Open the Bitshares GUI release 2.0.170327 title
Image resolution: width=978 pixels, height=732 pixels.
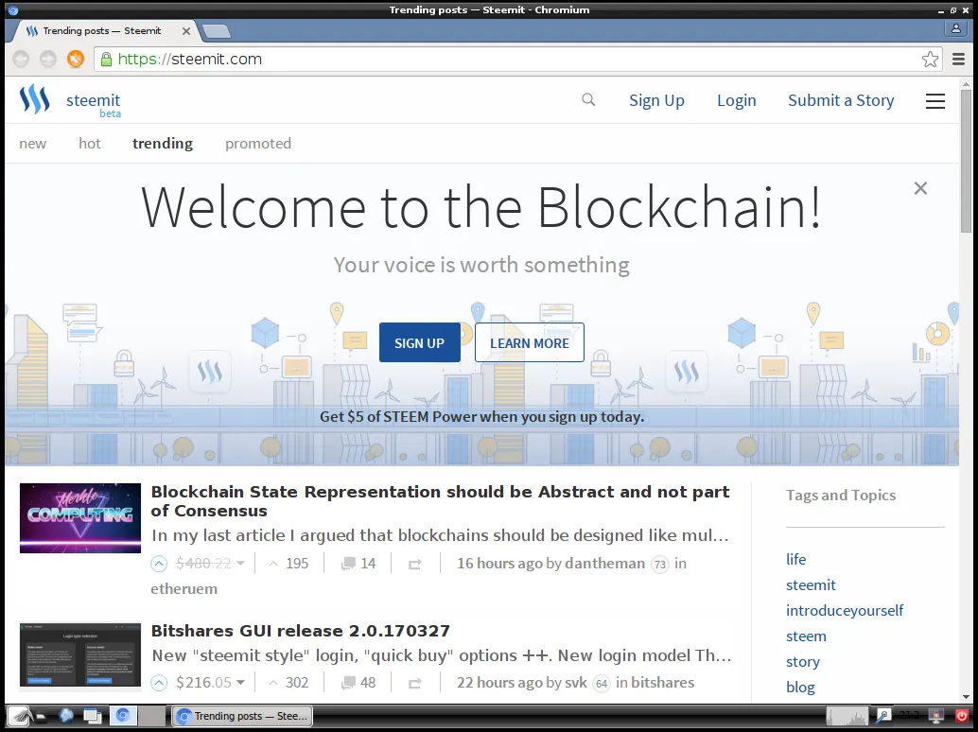pyautogui.click(x=300, y=631)
